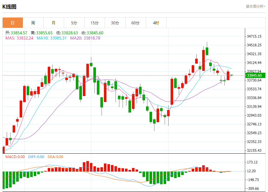Click the 34321.35 price axis label
This screenshot has height=192, width=268.
point(254,54)
